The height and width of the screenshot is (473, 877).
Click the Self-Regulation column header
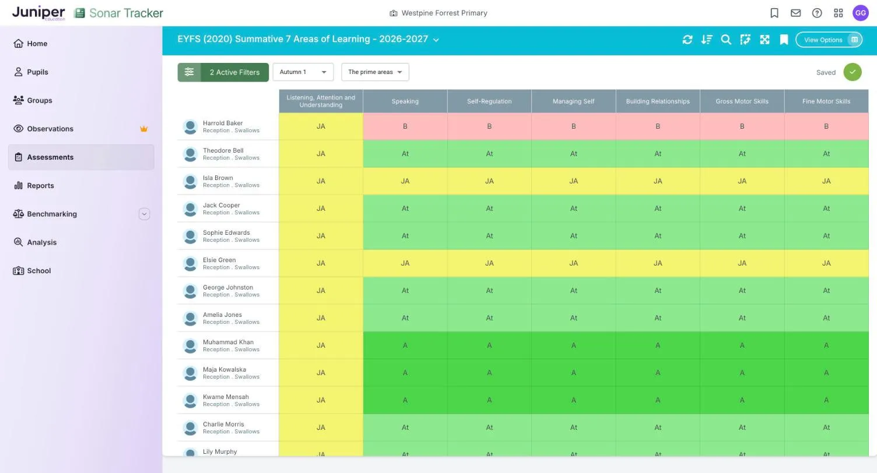click(x=489, y=101)
